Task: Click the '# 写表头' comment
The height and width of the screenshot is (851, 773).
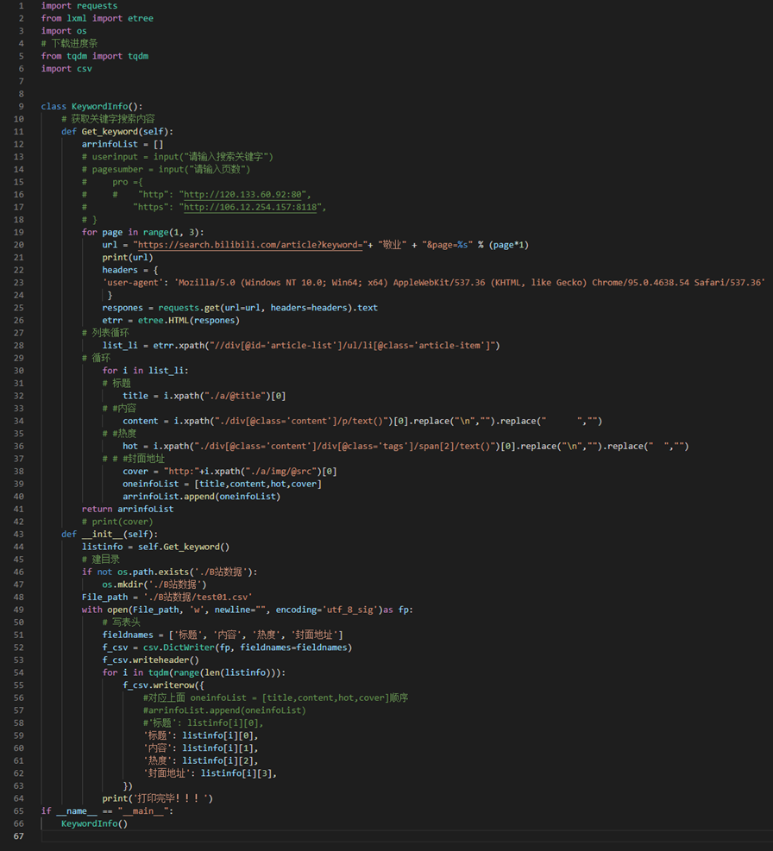Action: click(121, 622)
